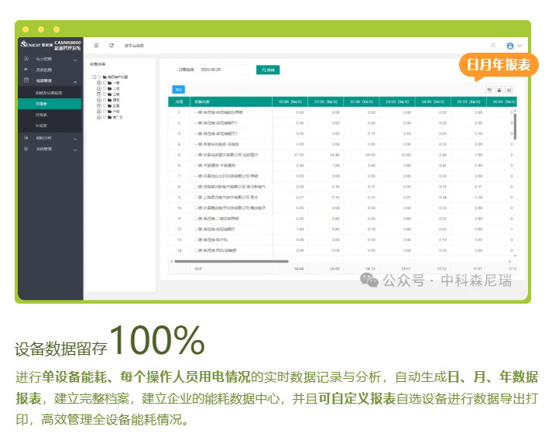The width and height of the screenshot is (552, 447).
Task: Expand the 系统管理 sidebar menu chevron
Action: [75, 150]
